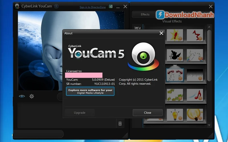Select the black bird effect

point(175,55)
